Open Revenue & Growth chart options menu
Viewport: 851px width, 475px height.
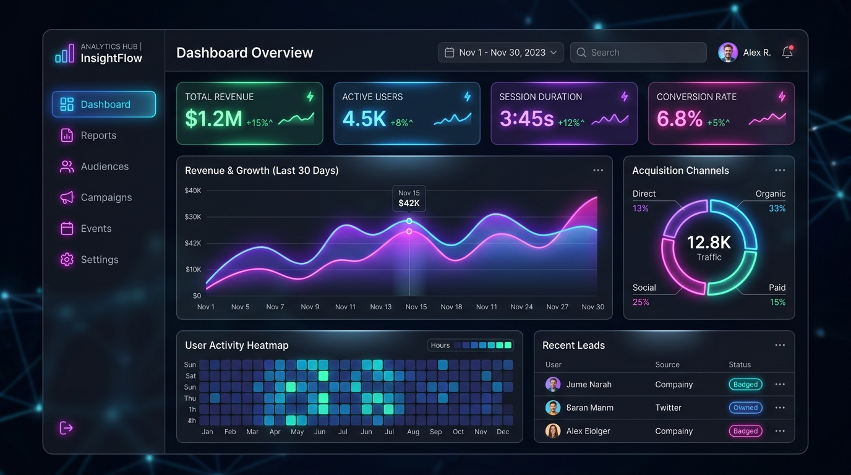(598, 170)
